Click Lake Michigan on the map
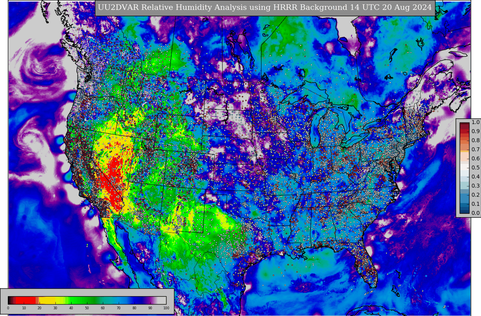This screenshot has height=316, width=481. click(316, 128)
